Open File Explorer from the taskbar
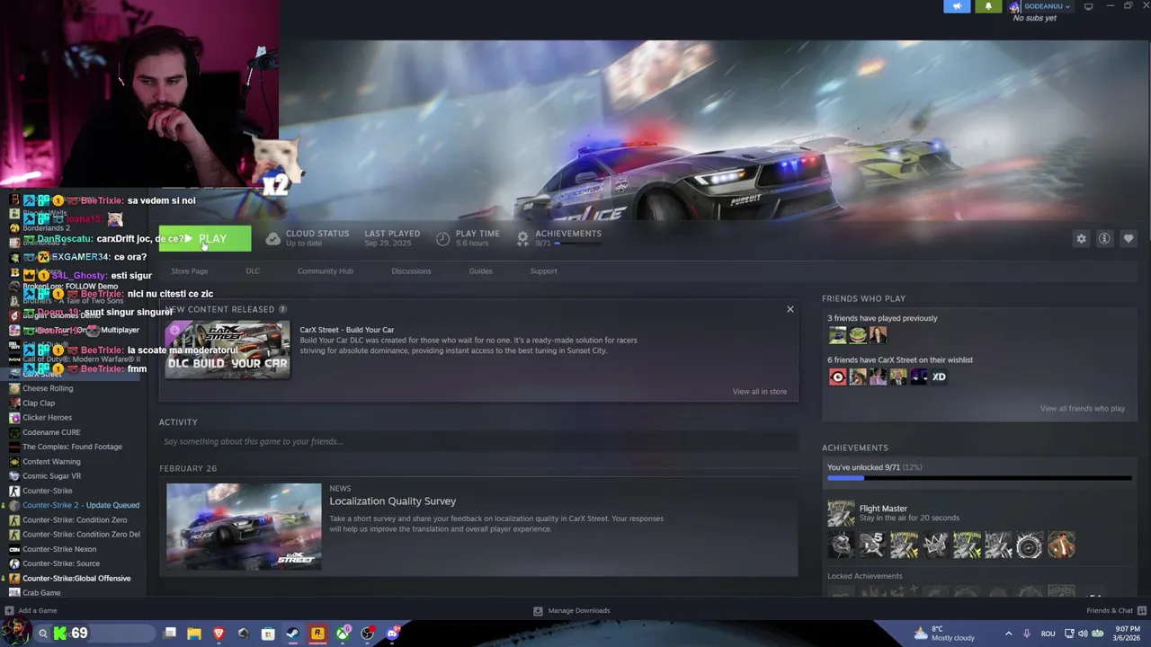The width and height of the screenshot is (1151, 647). (194, 634)
